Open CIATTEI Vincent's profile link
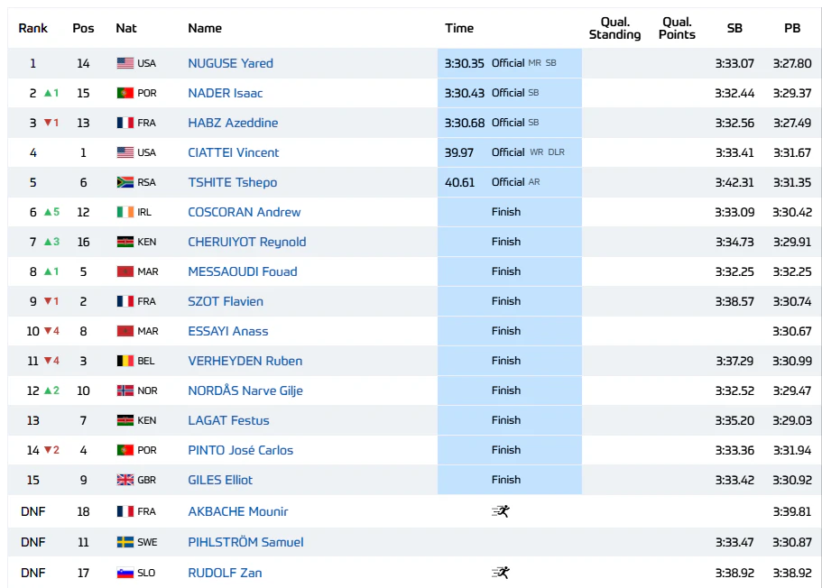The width and height of the screenshot is (822, 588). point(234,152)
